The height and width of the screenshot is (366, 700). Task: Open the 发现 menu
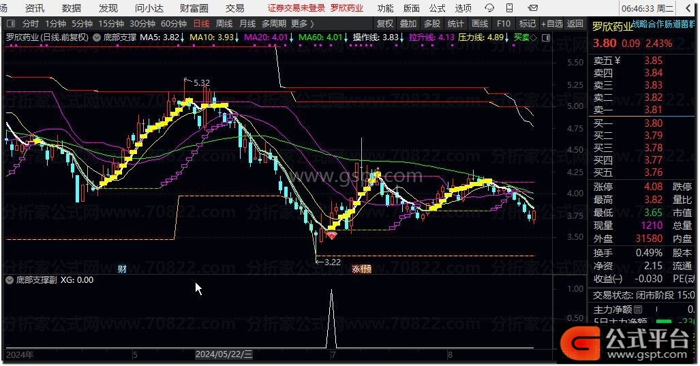tap(108, 8)
